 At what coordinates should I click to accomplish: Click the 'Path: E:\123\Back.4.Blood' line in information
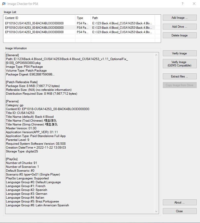coord(67,61)
